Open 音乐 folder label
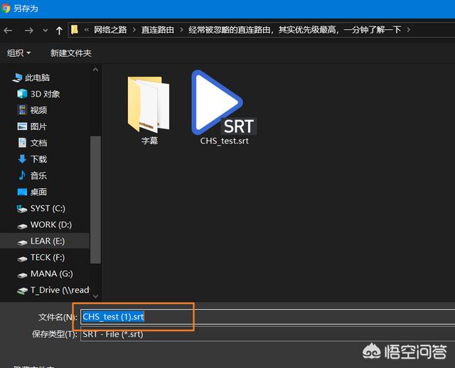The image size is (455, 368). pyautogui.click(x=38, y=175)
